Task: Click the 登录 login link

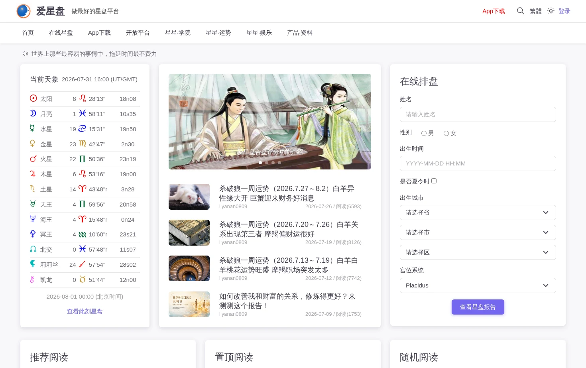Action: [x=564, y=11]
